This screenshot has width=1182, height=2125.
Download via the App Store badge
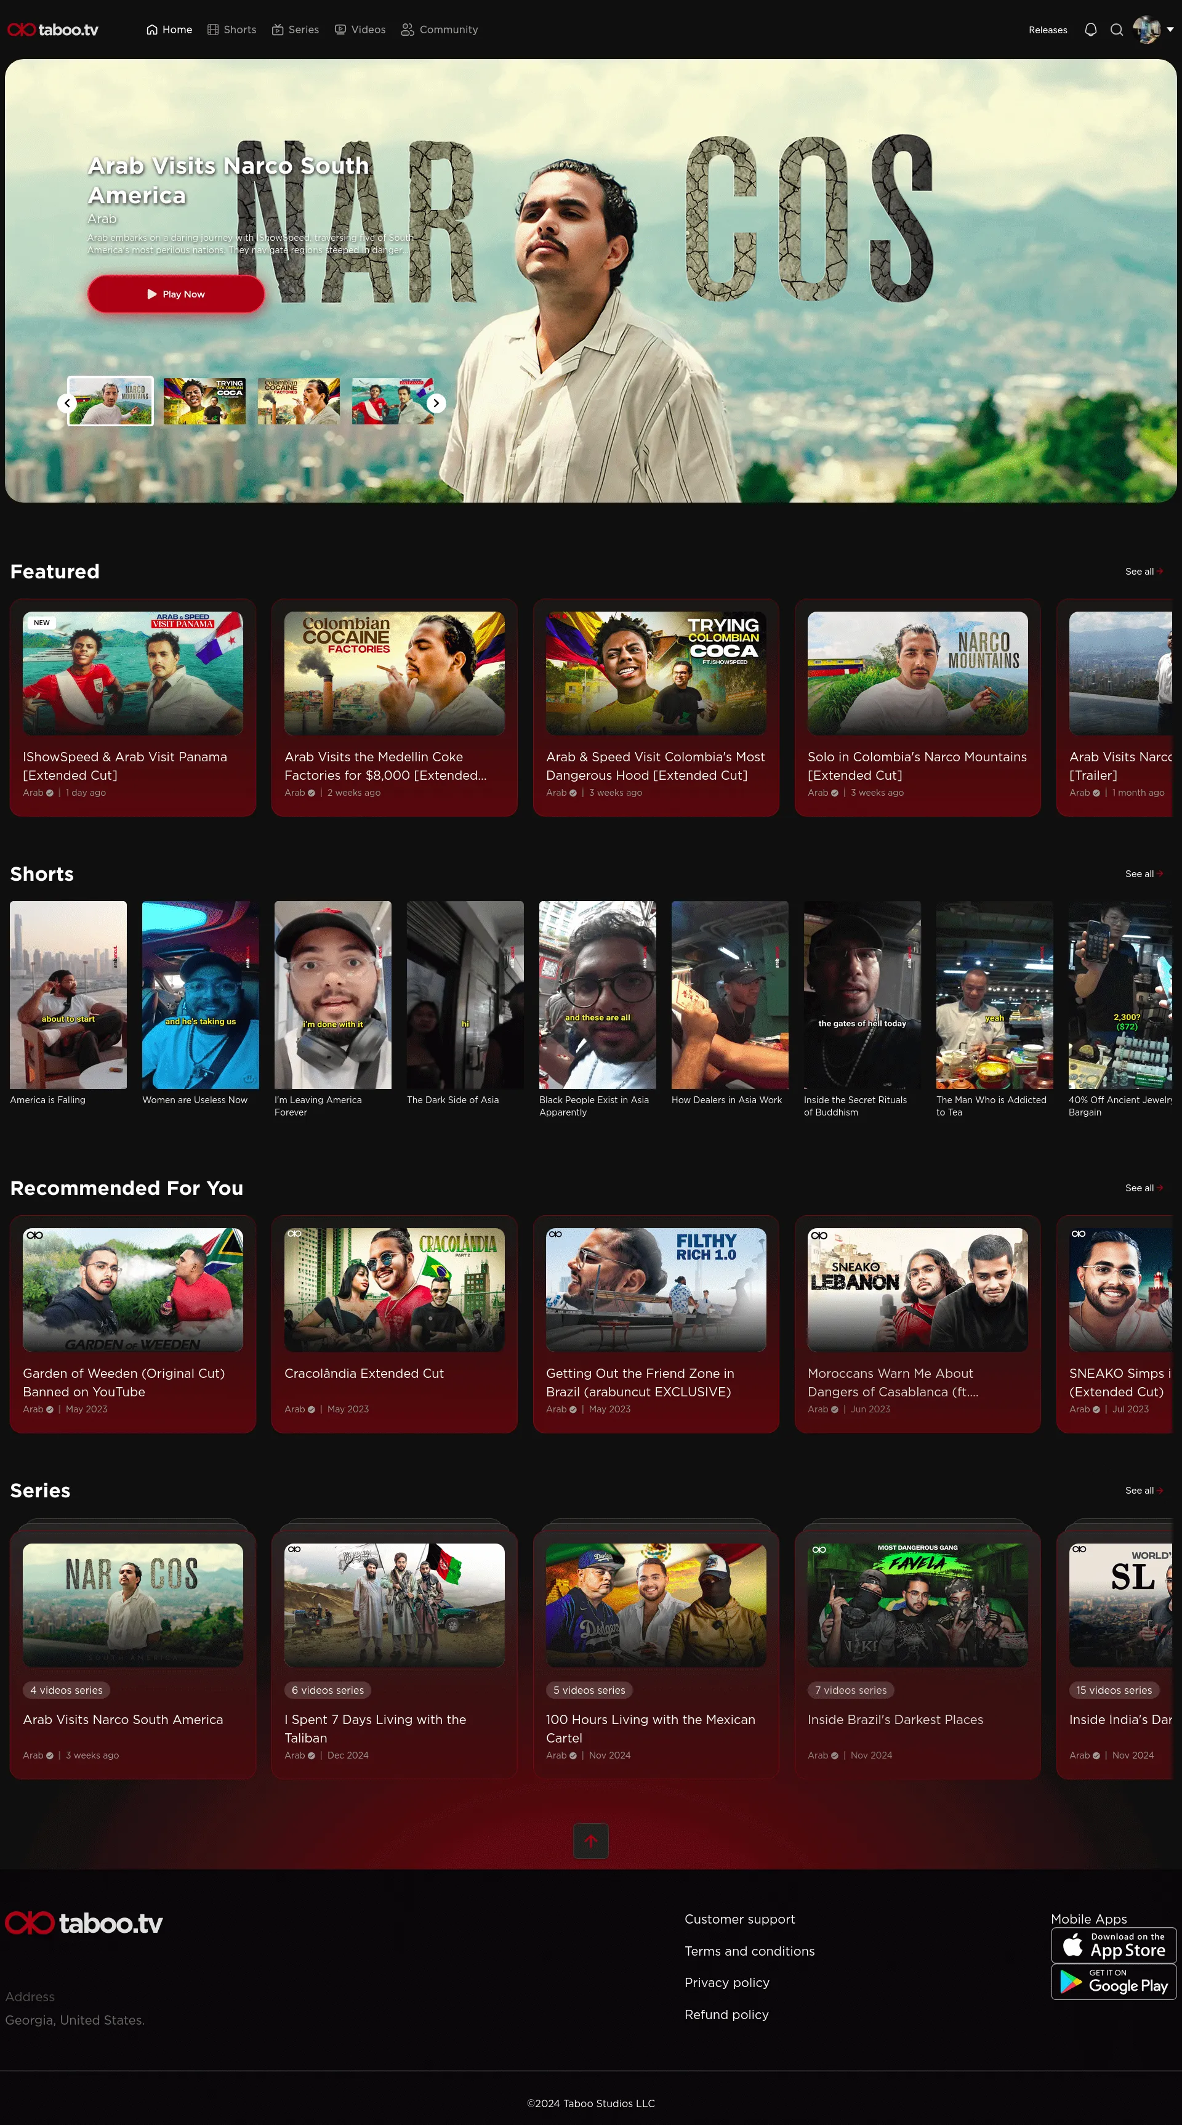pyautogui.click(x=1113, y=1946)
